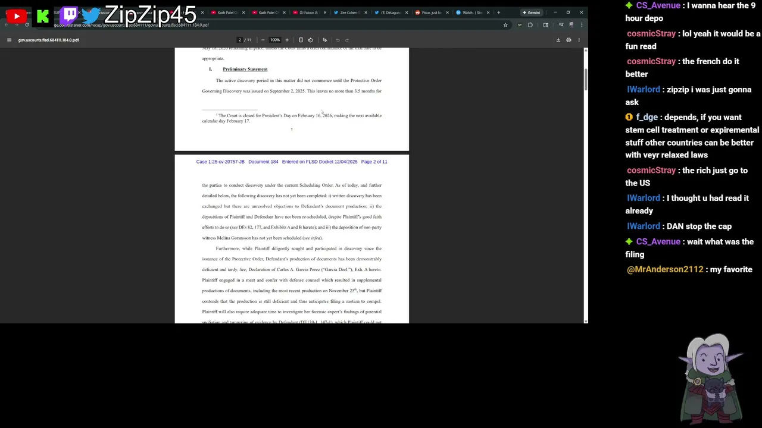Select the PDF page number field

tap(239, 40)
